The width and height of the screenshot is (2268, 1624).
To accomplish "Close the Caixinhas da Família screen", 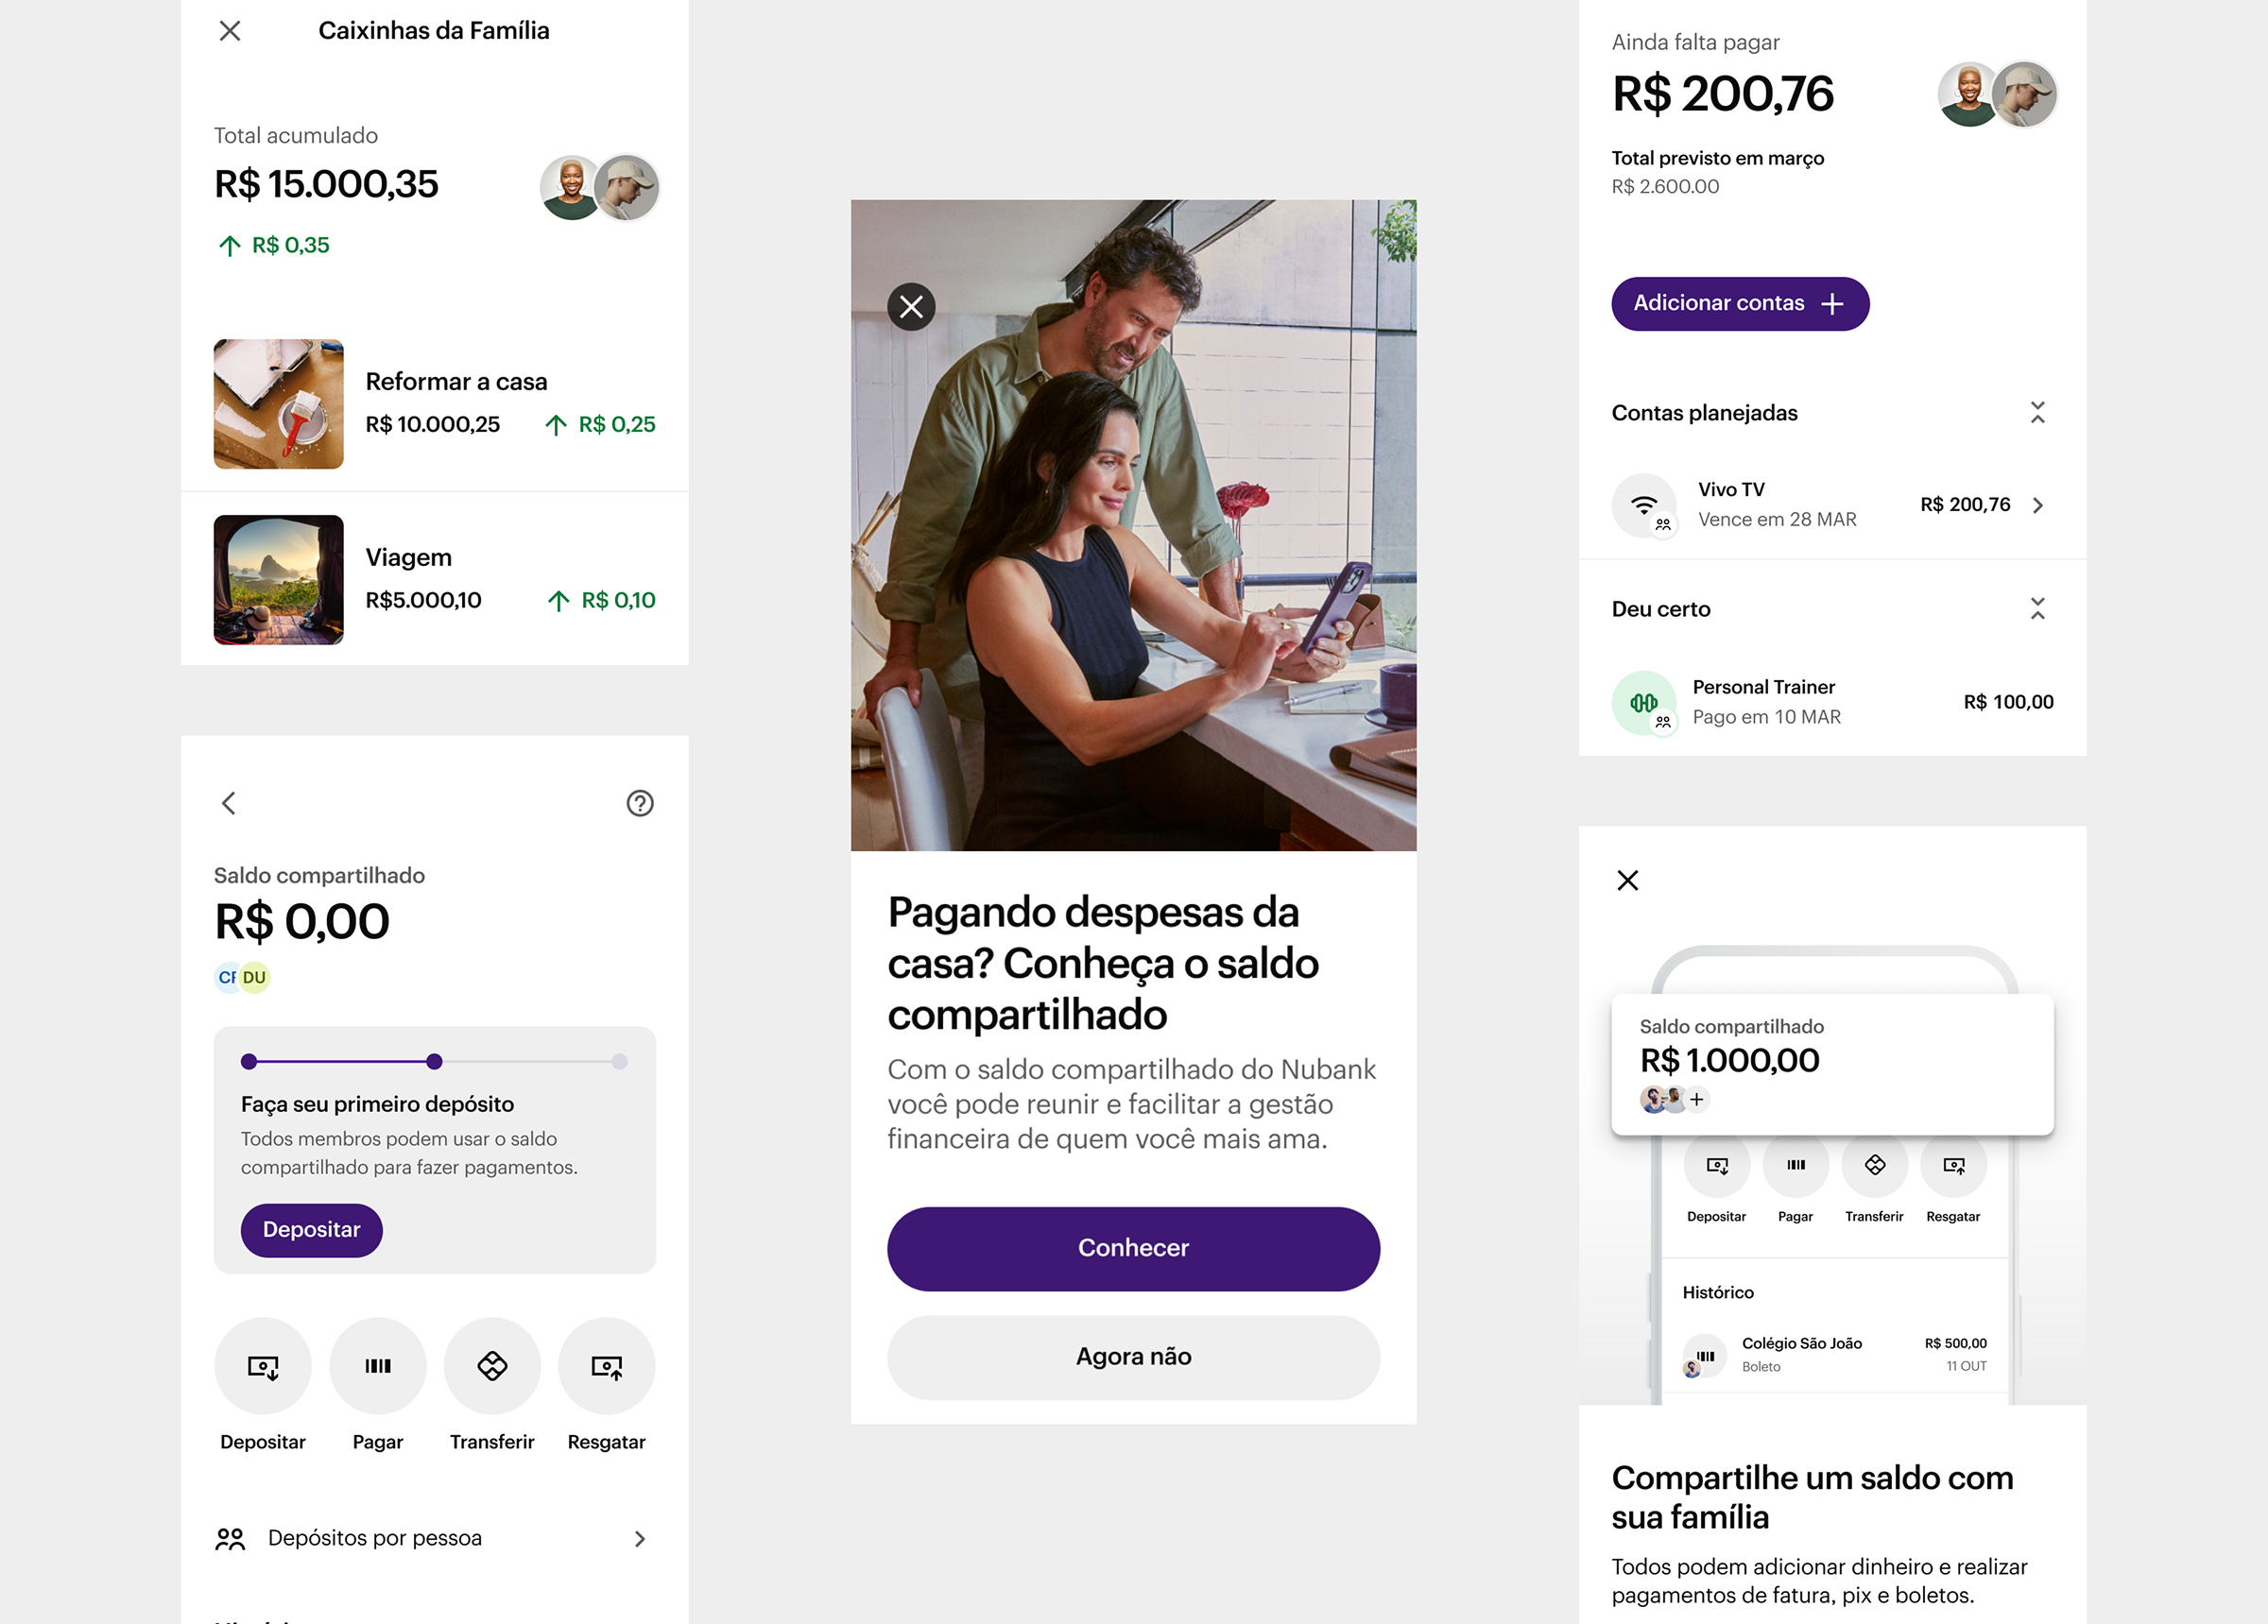I will tap(230, 31).
